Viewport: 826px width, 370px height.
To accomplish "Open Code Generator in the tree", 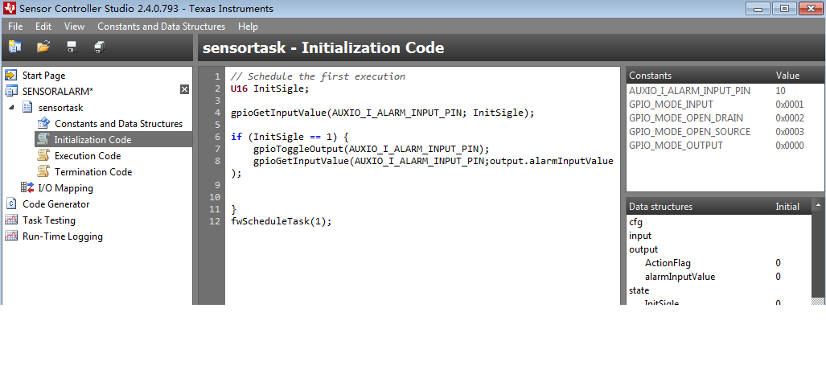I will click(55, 204).
